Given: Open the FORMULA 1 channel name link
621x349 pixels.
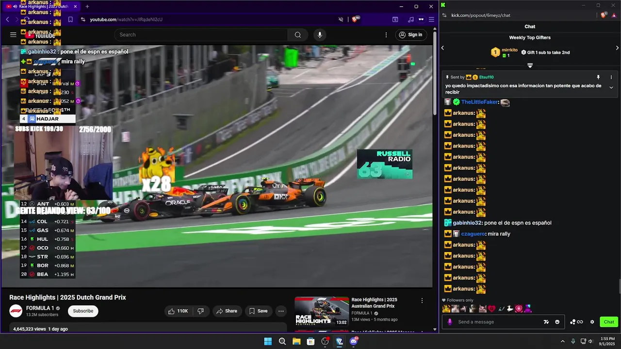Looking at the screenshot, I should [x=40, y=308].
